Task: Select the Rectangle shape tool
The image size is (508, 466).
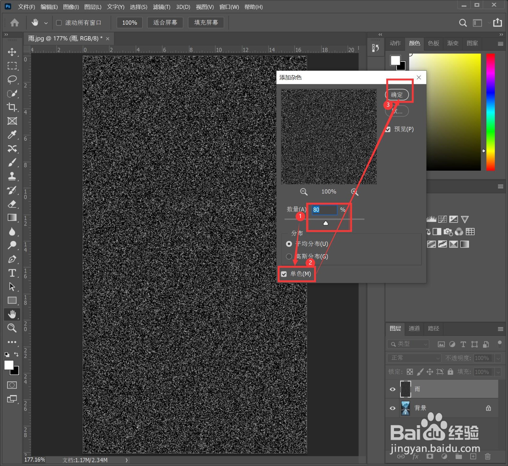Action: pyautogui.click(x=12, y=300)
